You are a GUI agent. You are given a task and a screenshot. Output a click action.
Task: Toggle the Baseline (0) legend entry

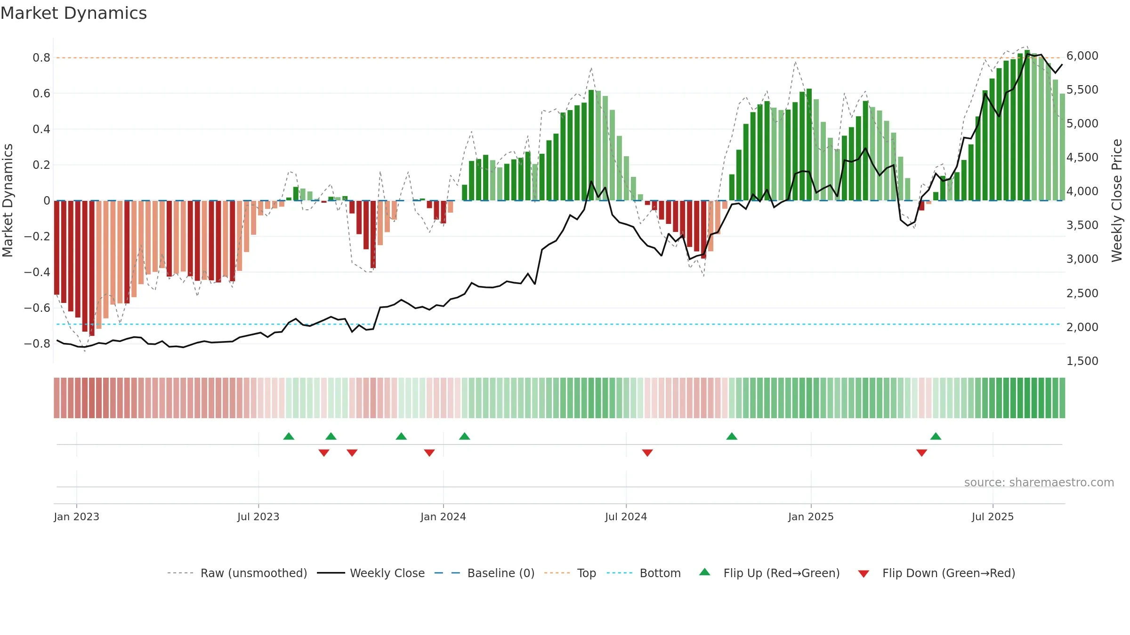tap(484, 573)
